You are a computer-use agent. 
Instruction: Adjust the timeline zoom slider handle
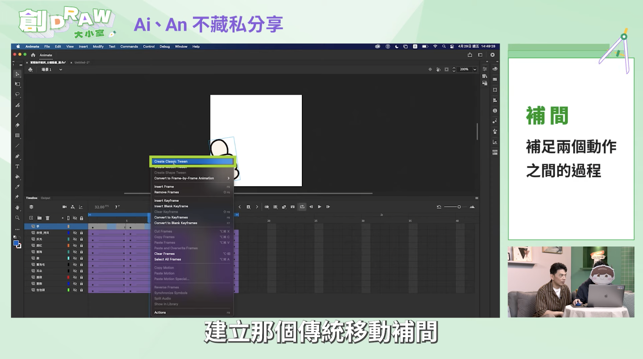click(x=459, y=207)
